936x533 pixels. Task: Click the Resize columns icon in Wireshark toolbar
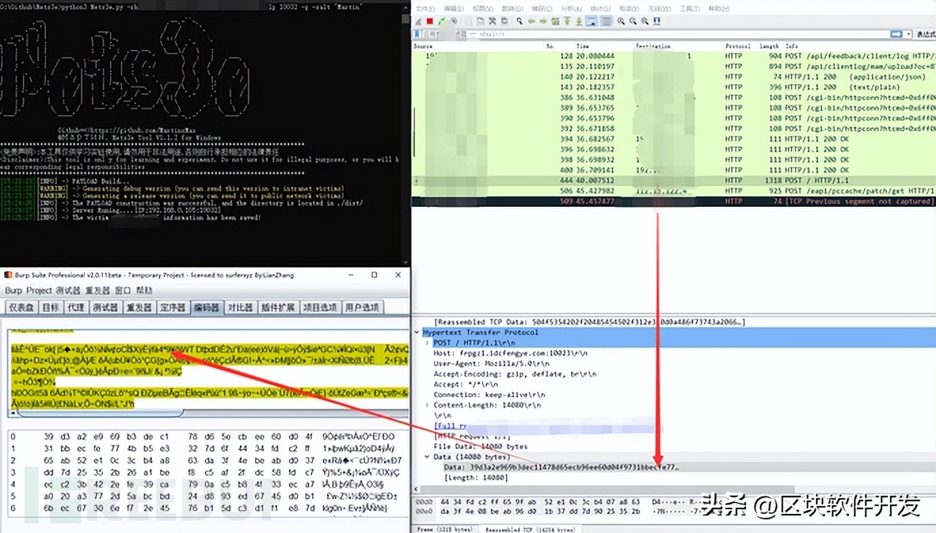(655, 22)
